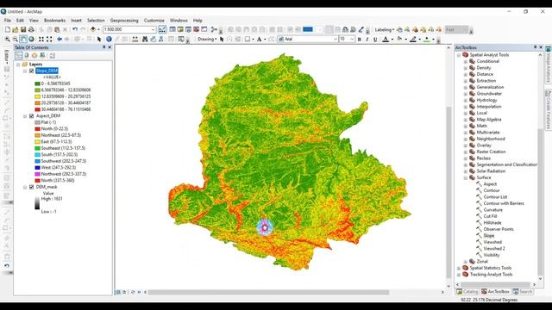Expand the Hydrology toolset
The width and height of the screenshot is (552, 310).
[x=466, y=100]
